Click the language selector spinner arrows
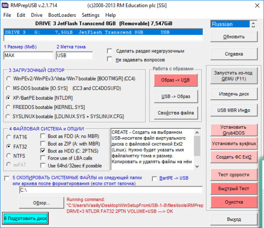264x228 pixels. [253, 24]
